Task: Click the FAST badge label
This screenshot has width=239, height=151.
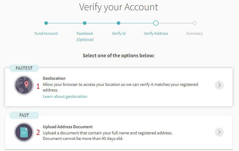Action: (24, 115)
